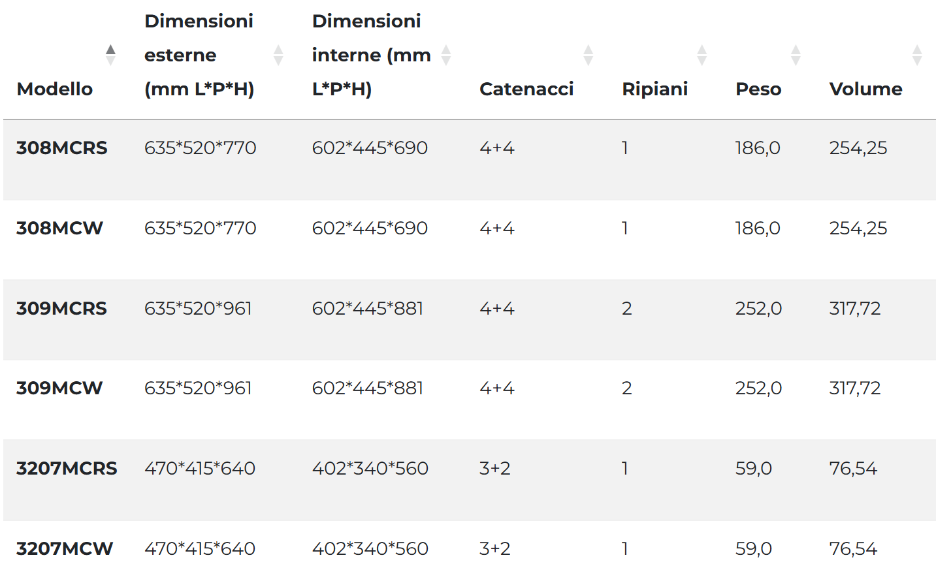
Task: Click sort arrows for Dimensioni esterne column
Action: [x=278, y=55]
